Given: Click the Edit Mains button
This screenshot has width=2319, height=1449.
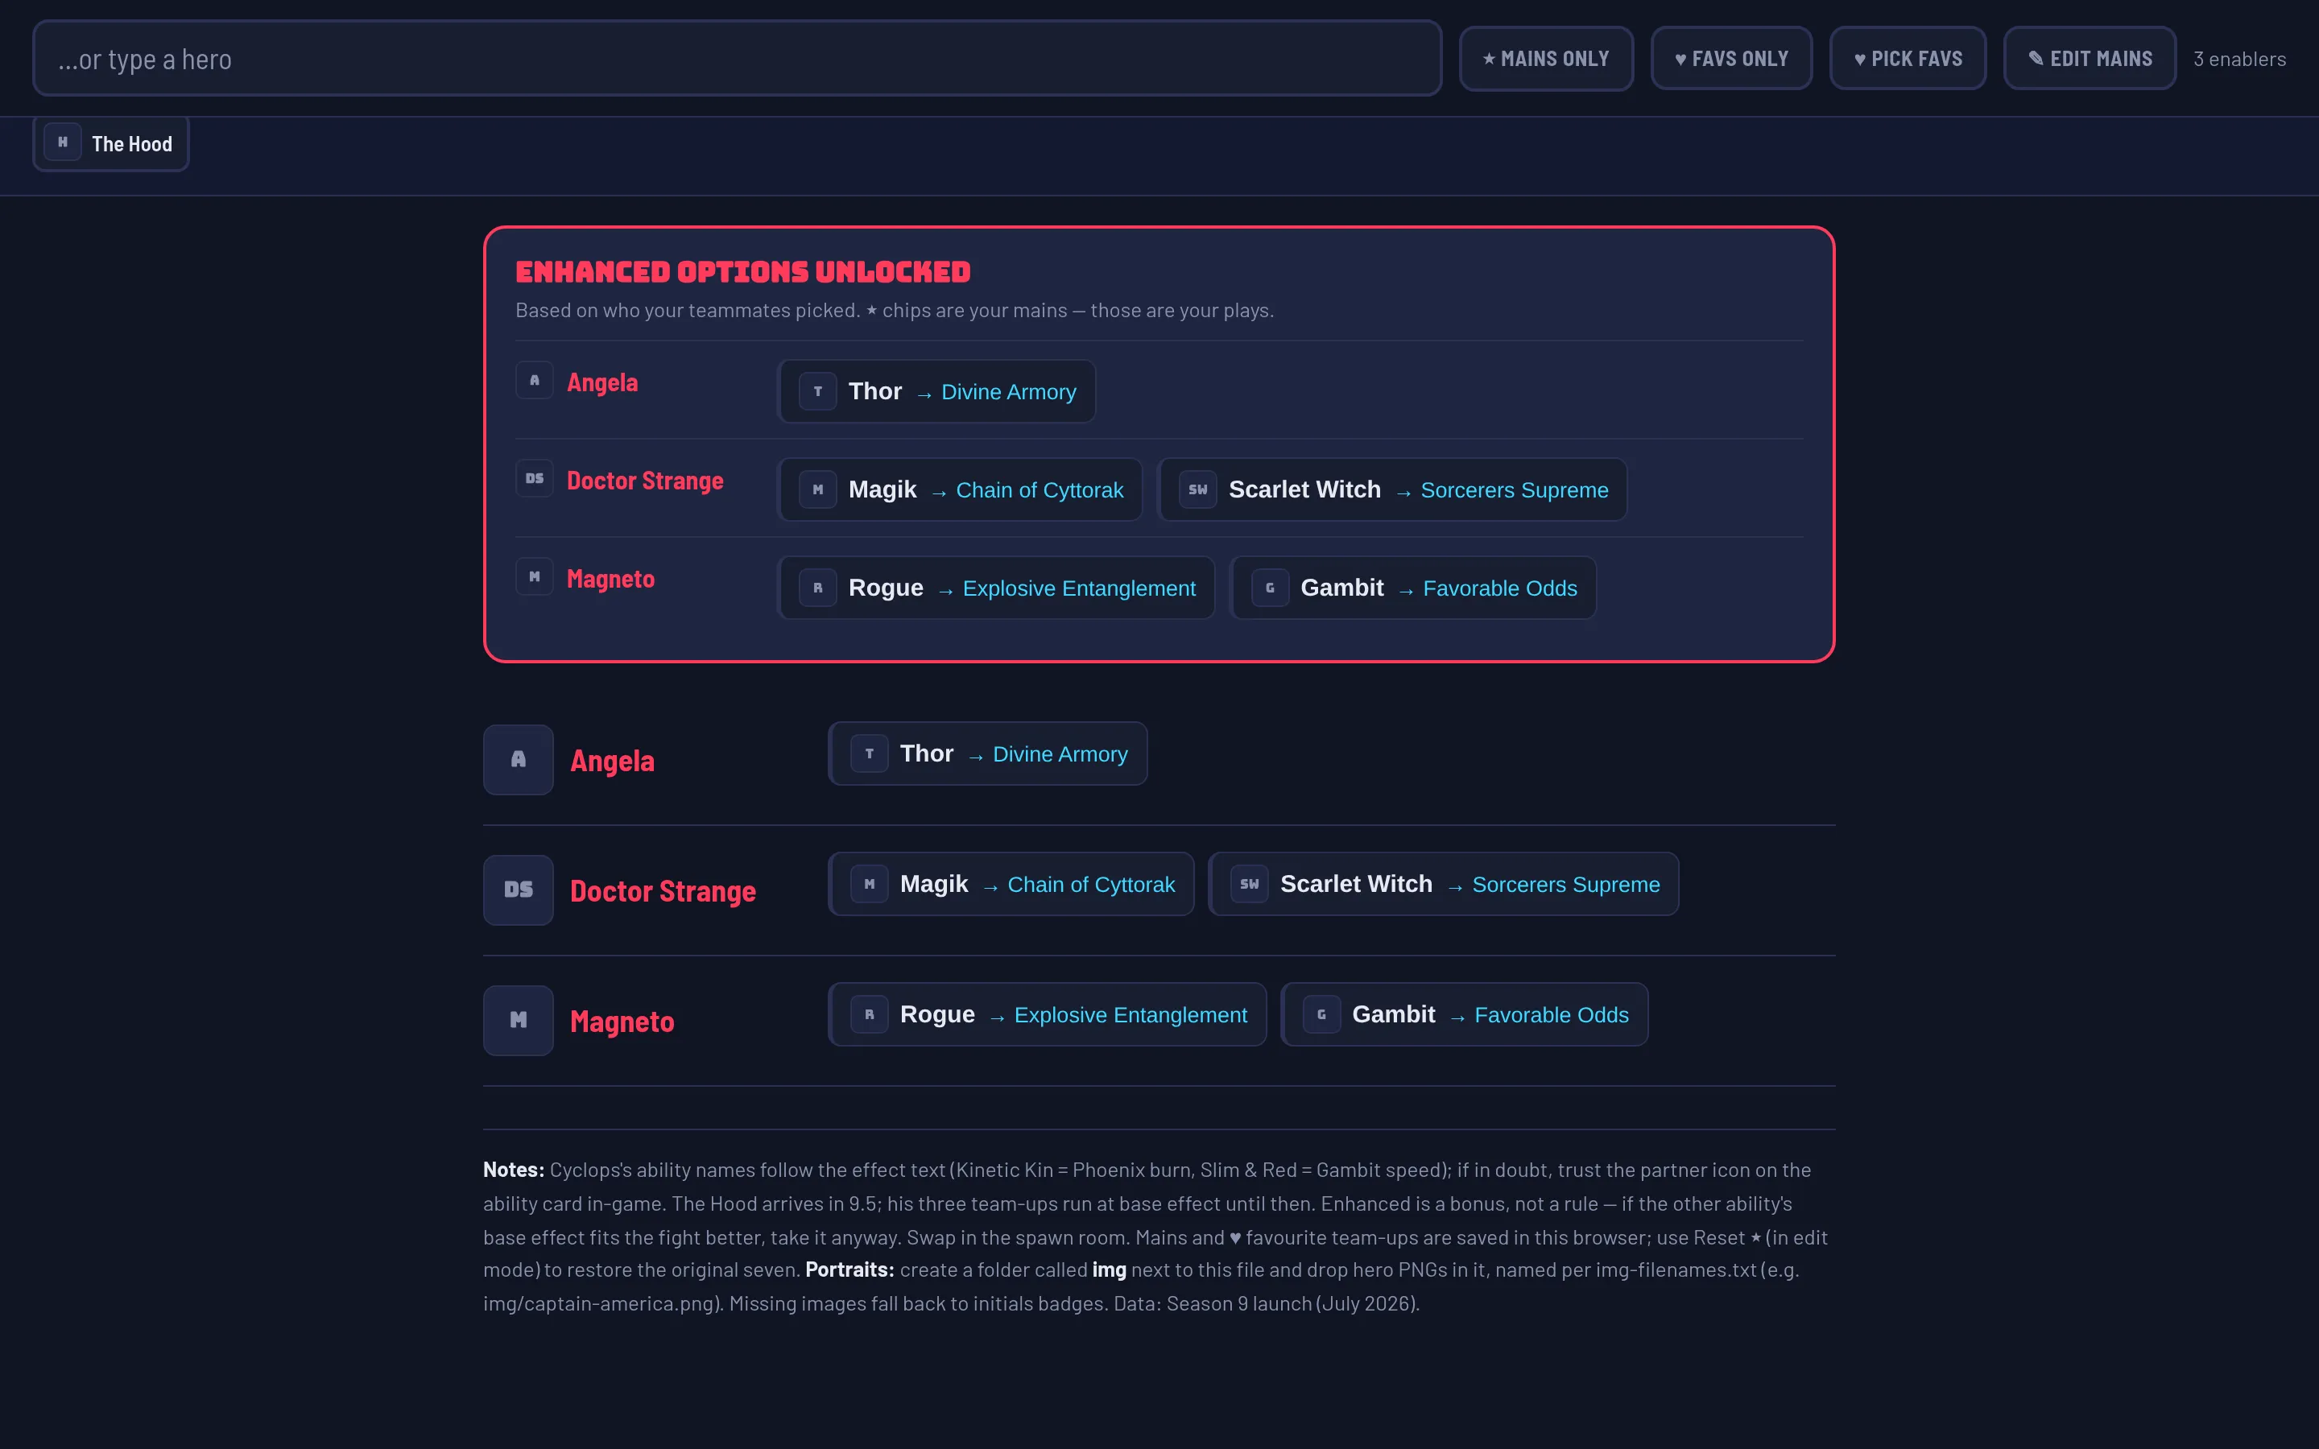Looking at the screenshot, I should pyautogui.click(x=2089, y=59).
